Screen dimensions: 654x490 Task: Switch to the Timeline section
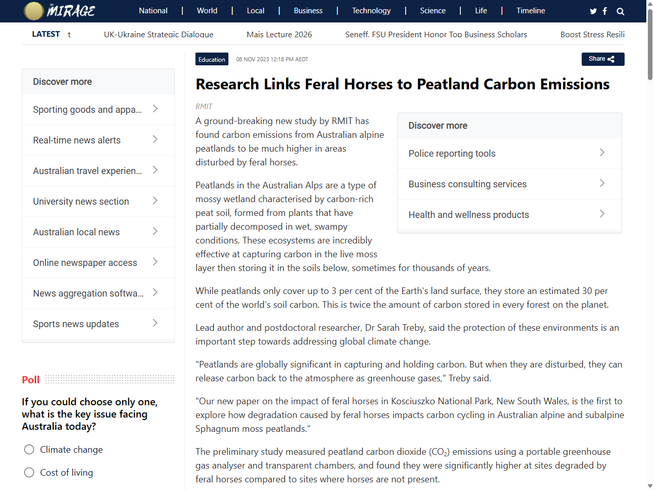pyautogui.click(x=530, y=10)
